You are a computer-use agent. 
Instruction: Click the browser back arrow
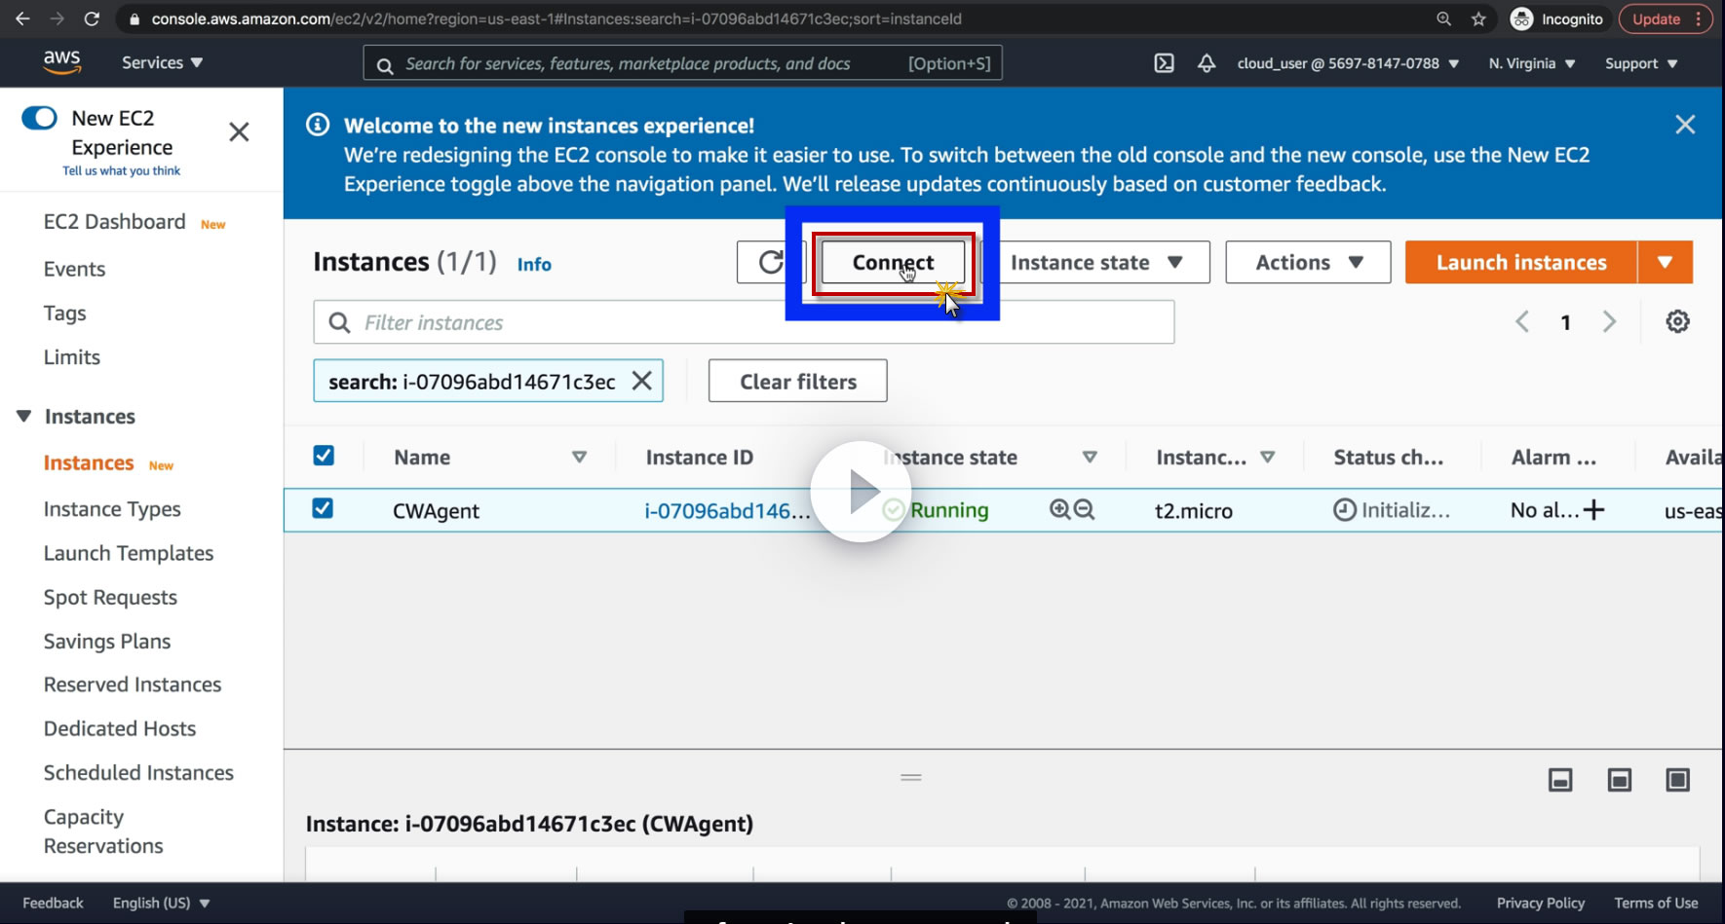pos(22,18)
